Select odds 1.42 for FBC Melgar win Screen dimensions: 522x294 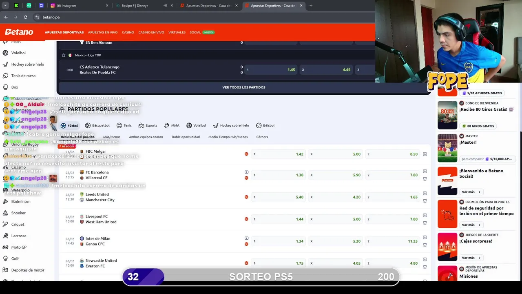(278, 154)
